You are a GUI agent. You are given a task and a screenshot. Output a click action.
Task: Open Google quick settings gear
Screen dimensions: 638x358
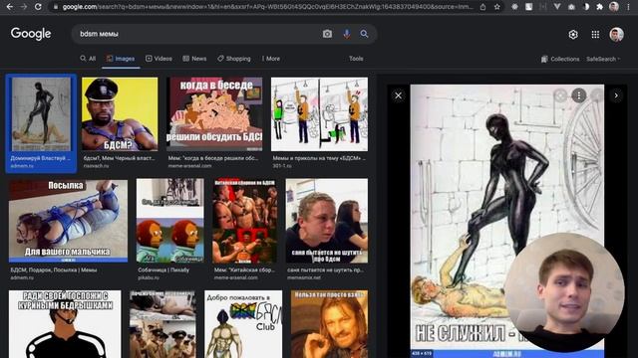573,35
